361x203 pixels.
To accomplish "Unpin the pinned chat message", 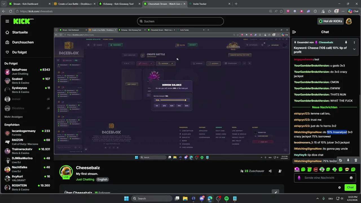I will pos(346,42).
